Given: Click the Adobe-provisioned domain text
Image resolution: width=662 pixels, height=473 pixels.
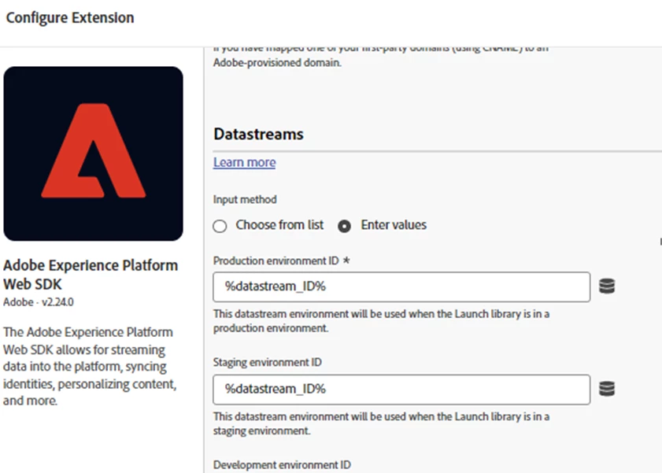Looking at the screenshot, I should [277, 63].
